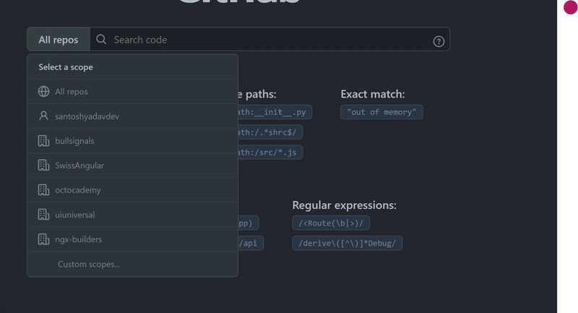Click the globe icon beside All repos
This screenshot has width=578, height=313.
43,92
